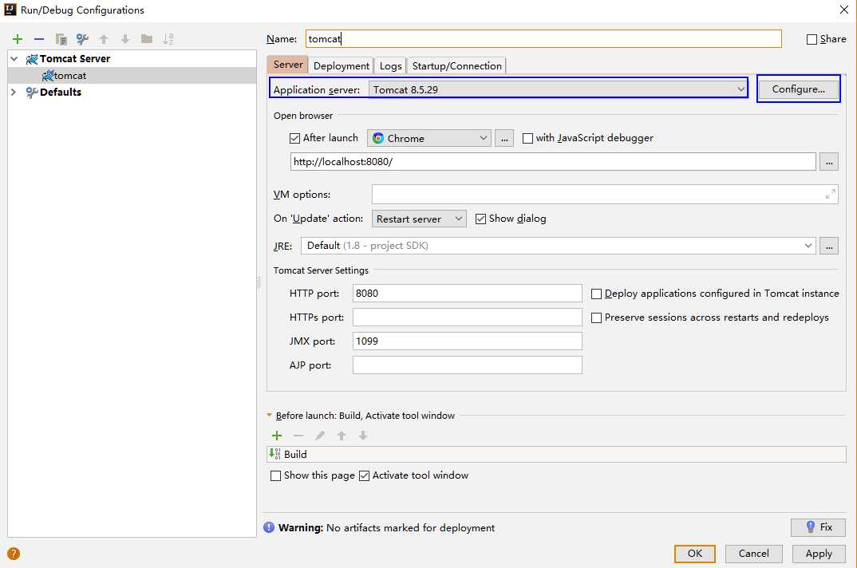Viewport: 857px width, 568px height.
Task: Click Cancel button
Action: tap(754, 554)
